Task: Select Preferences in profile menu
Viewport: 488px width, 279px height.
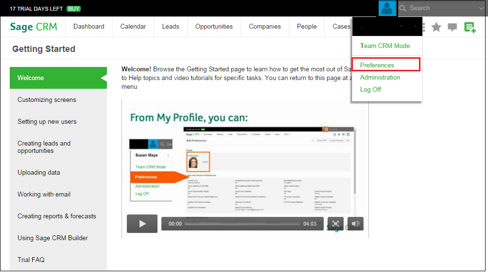Action: pyautogui.click(x=377, y=65)
